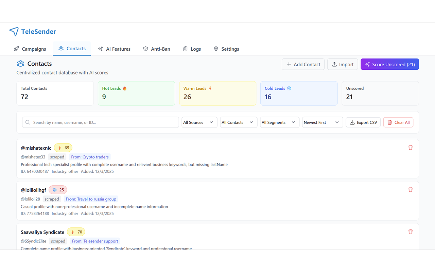Expand the All Contacts filter dropdown

click(238, 122)
